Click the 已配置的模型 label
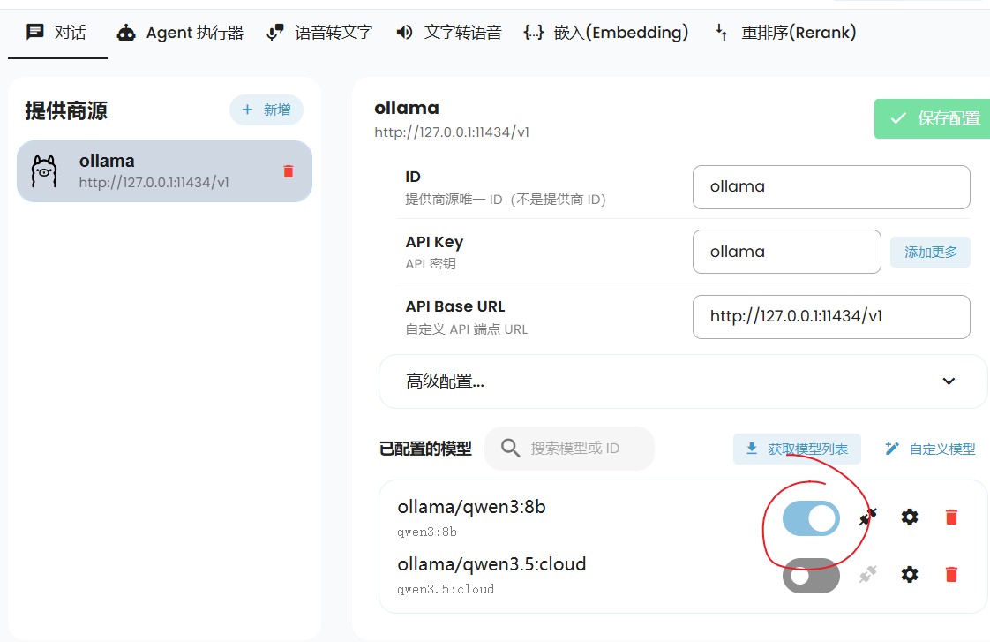Screen dimensions: 990x642 pos(425,449)
